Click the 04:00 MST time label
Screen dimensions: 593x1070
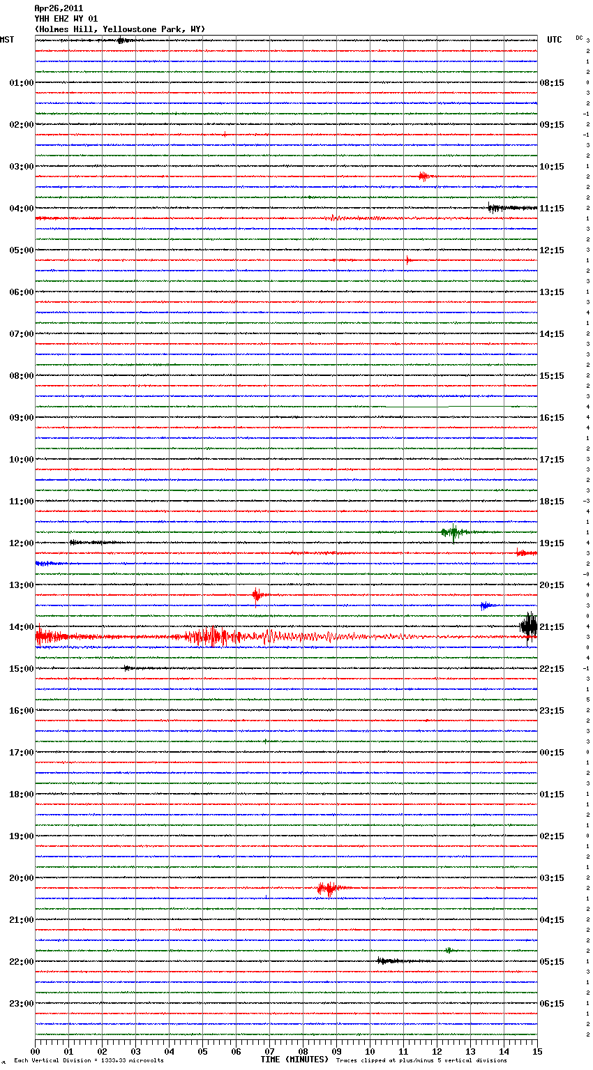click(x=21, y=209)
